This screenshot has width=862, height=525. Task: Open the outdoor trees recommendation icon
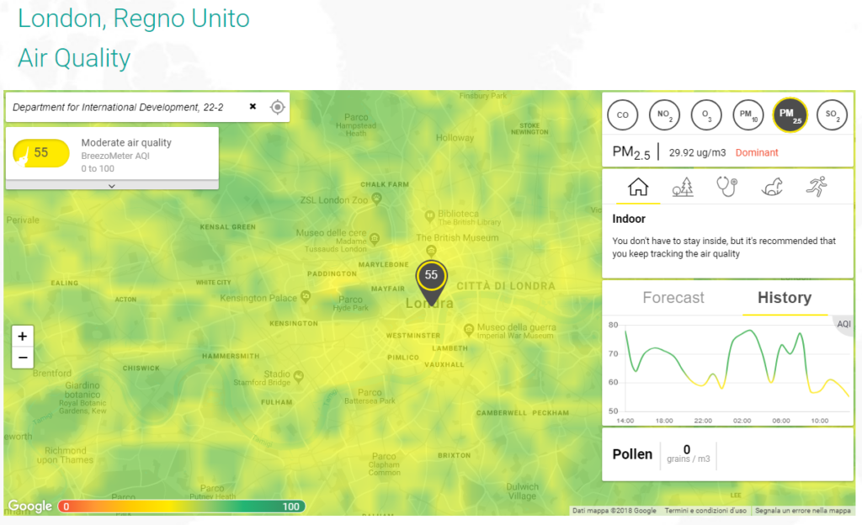[683, 187]
